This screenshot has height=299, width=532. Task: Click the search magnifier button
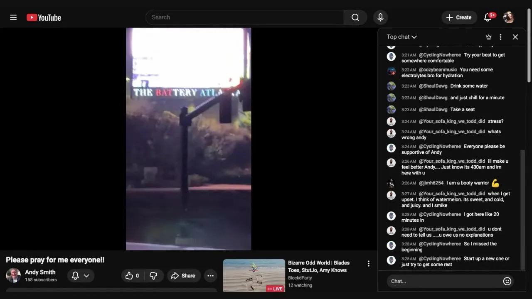[x=355, y=17]
